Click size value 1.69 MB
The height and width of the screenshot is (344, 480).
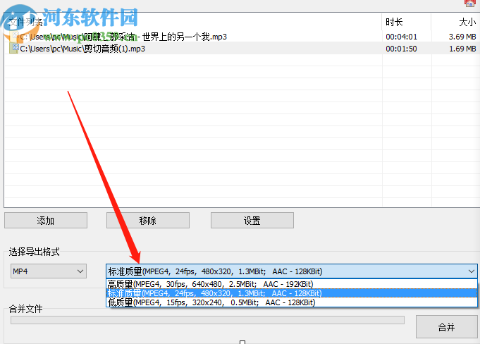pos(462,49)
